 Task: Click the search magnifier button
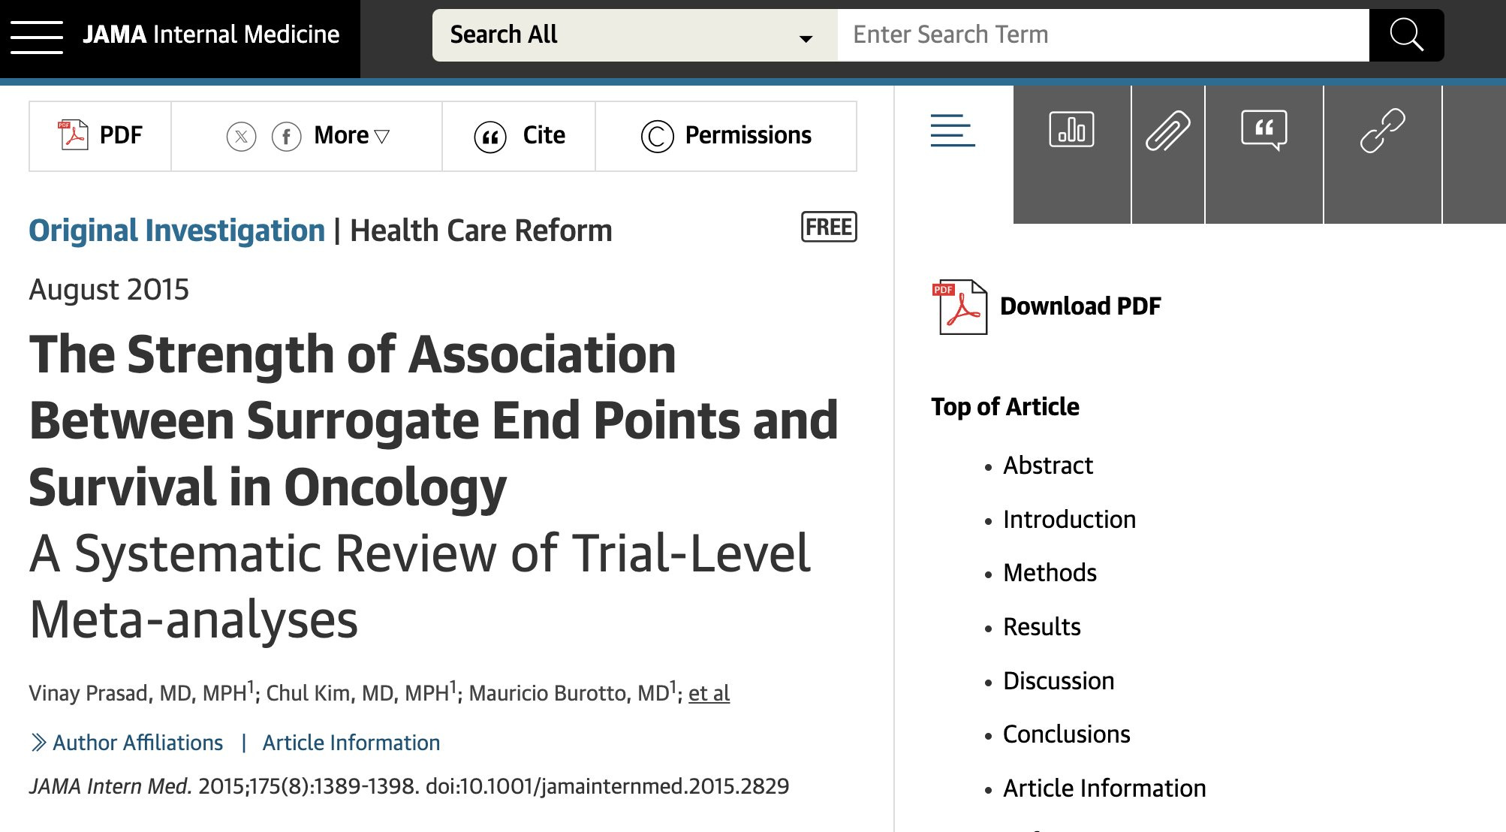coord(1406,35)
